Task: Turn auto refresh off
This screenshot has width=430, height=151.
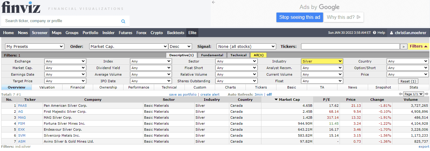Action: click(x=269, y=94)
